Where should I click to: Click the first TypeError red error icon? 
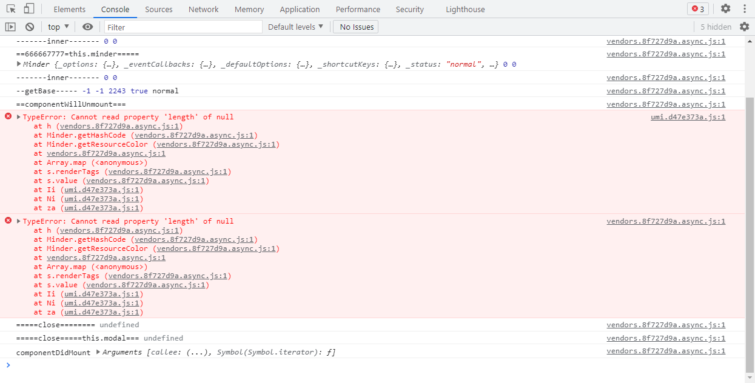tap(8, 116)
